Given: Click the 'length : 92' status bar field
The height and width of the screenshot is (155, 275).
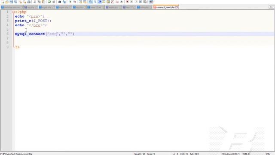Looking at the screenshot, I should point(140,154).
